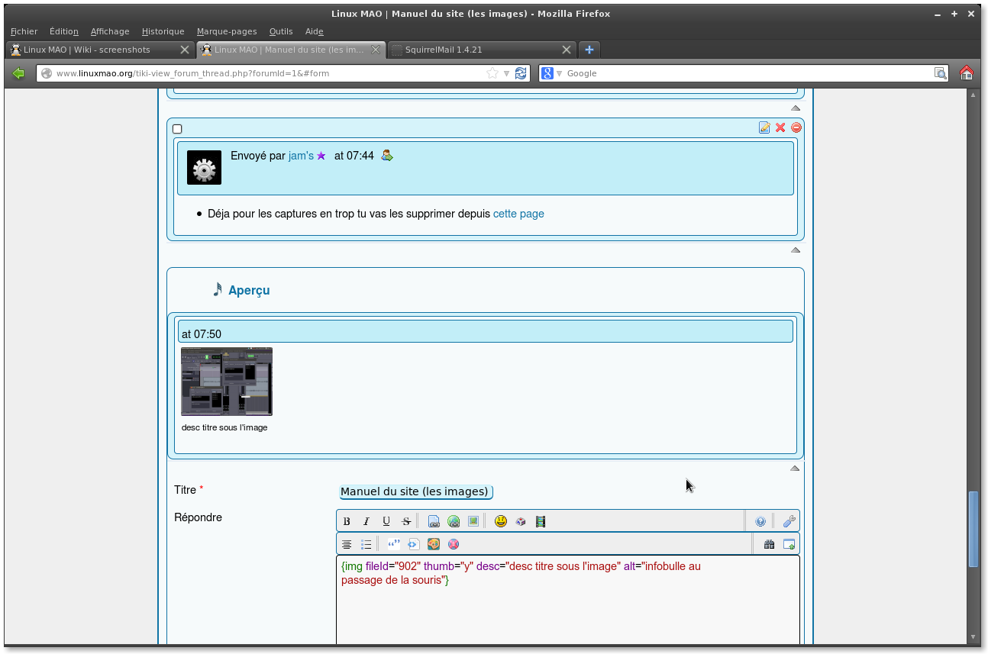Tick the checkbox on jam's post
The image size is (988, 654).
pyautogui.click(x=177, y=129)
